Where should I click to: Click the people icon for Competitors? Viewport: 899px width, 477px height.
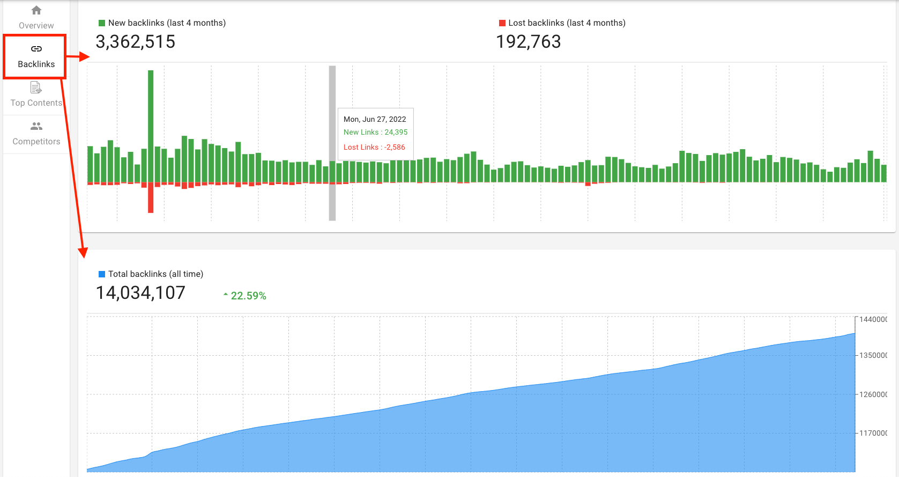pyautogui.click(x=36, y=126)
